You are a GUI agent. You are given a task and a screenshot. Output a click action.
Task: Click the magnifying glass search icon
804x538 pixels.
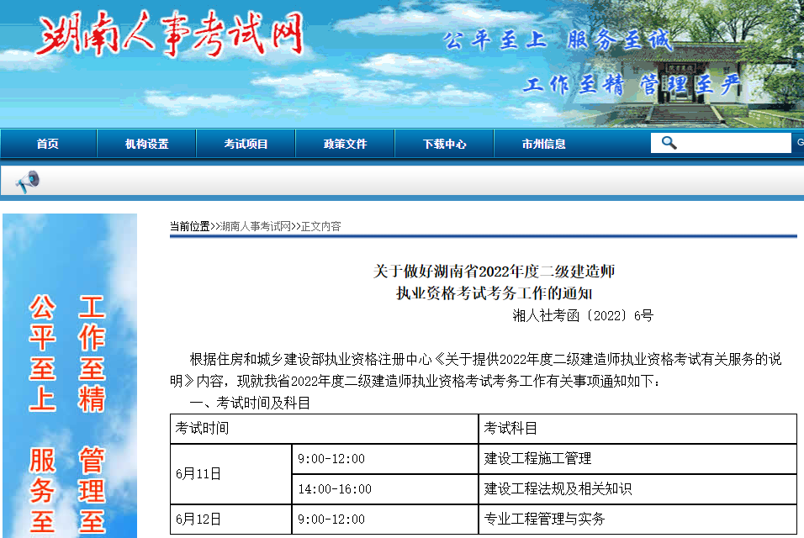tap(669, 142)
